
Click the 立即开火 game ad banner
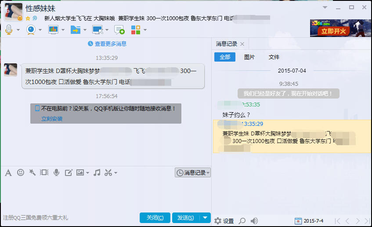340,28
